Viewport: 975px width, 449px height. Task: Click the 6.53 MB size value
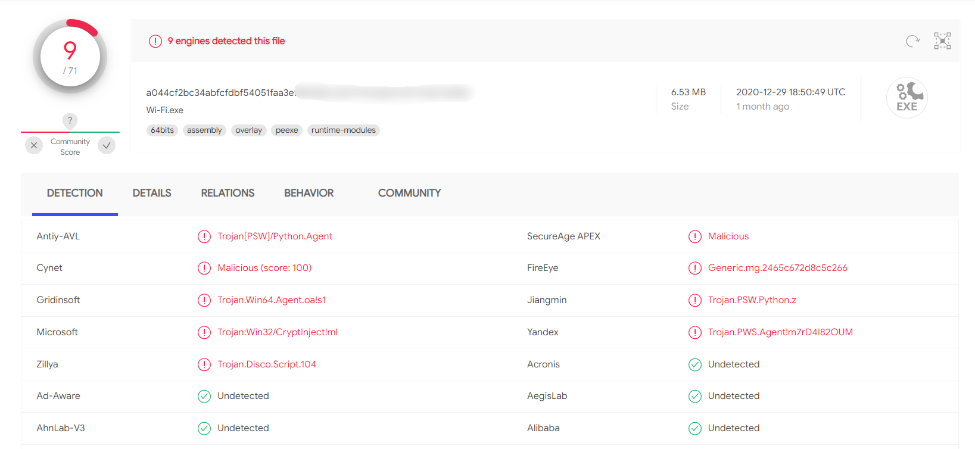pos(689,92)
